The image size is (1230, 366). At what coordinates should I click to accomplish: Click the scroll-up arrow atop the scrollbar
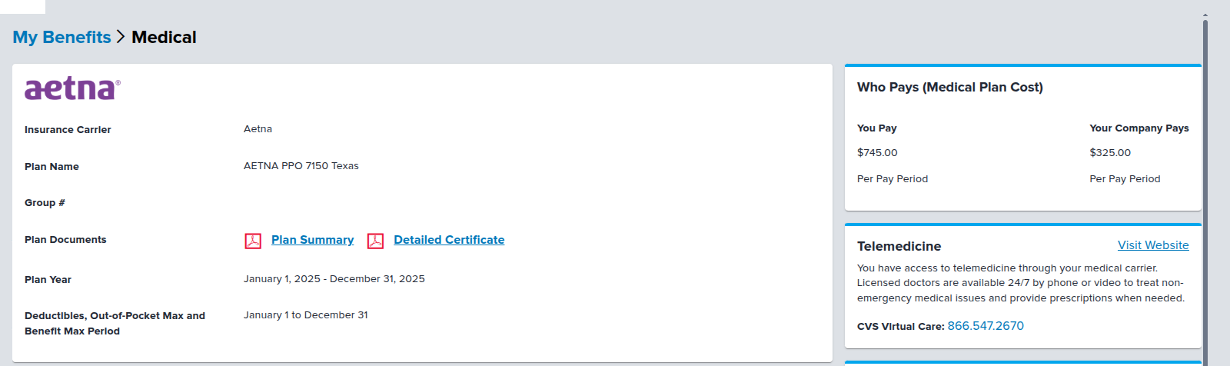coord(1205,15)
